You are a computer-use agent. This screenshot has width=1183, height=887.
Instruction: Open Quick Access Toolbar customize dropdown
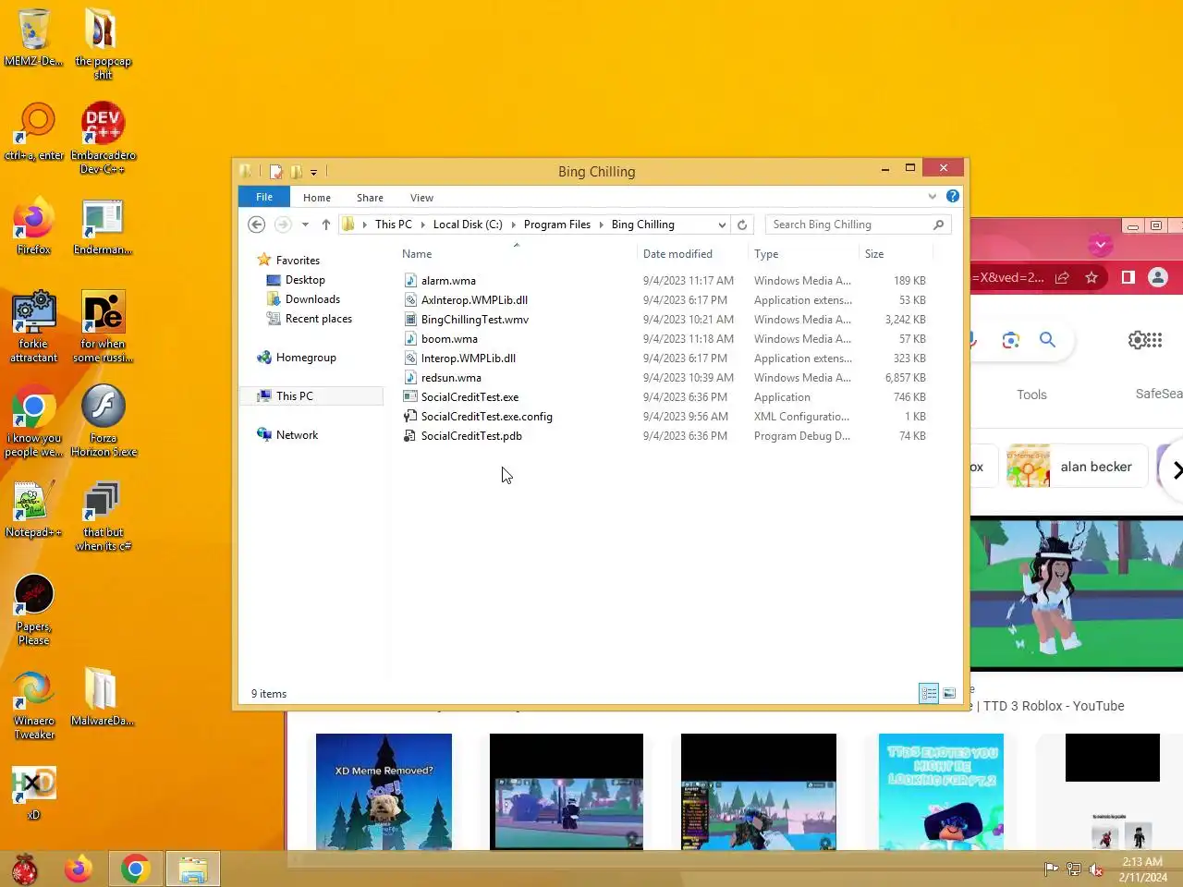click(x=313, y=172)
